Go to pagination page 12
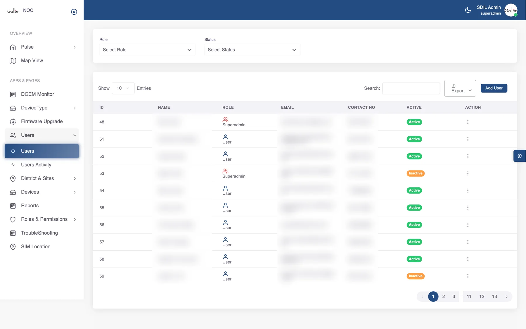Viewport: 526px width, 329px height. click(x=482, y=297)
